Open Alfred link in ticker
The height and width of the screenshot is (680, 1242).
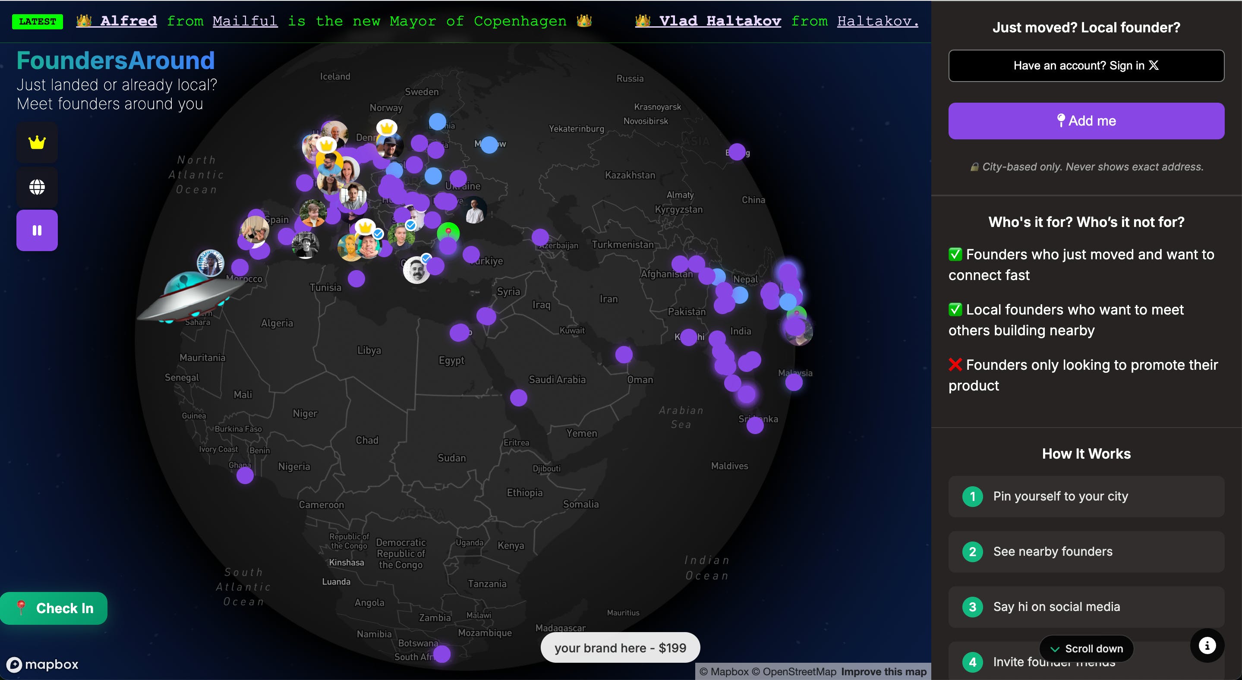pos(128,21)
